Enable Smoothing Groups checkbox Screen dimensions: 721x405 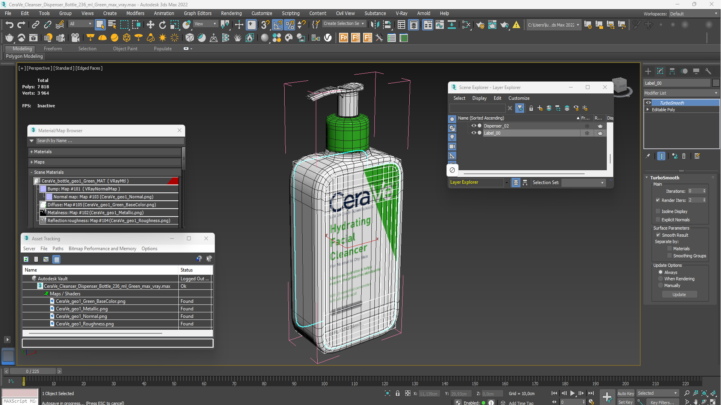pyautogui.click(x=670, y=256)
